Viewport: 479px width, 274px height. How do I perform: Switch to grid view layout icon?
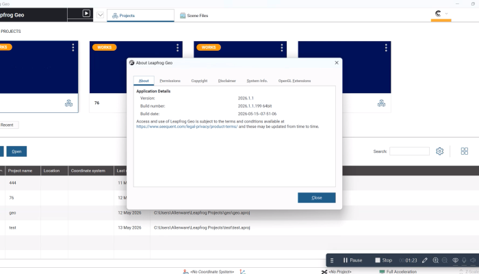[465, 151]
